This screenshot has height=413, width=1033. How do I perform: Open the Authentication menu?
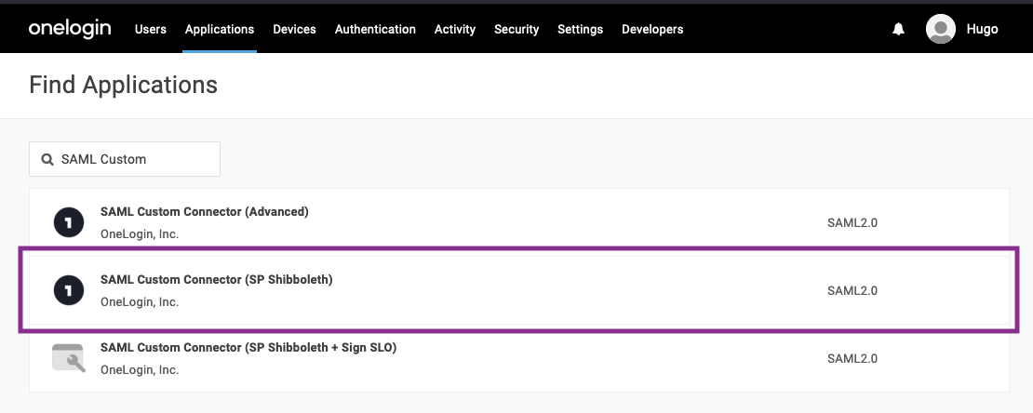coord(375,29)
